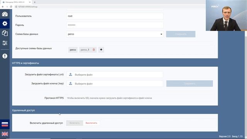Focus the browser address bar

(x=110, y=7)
